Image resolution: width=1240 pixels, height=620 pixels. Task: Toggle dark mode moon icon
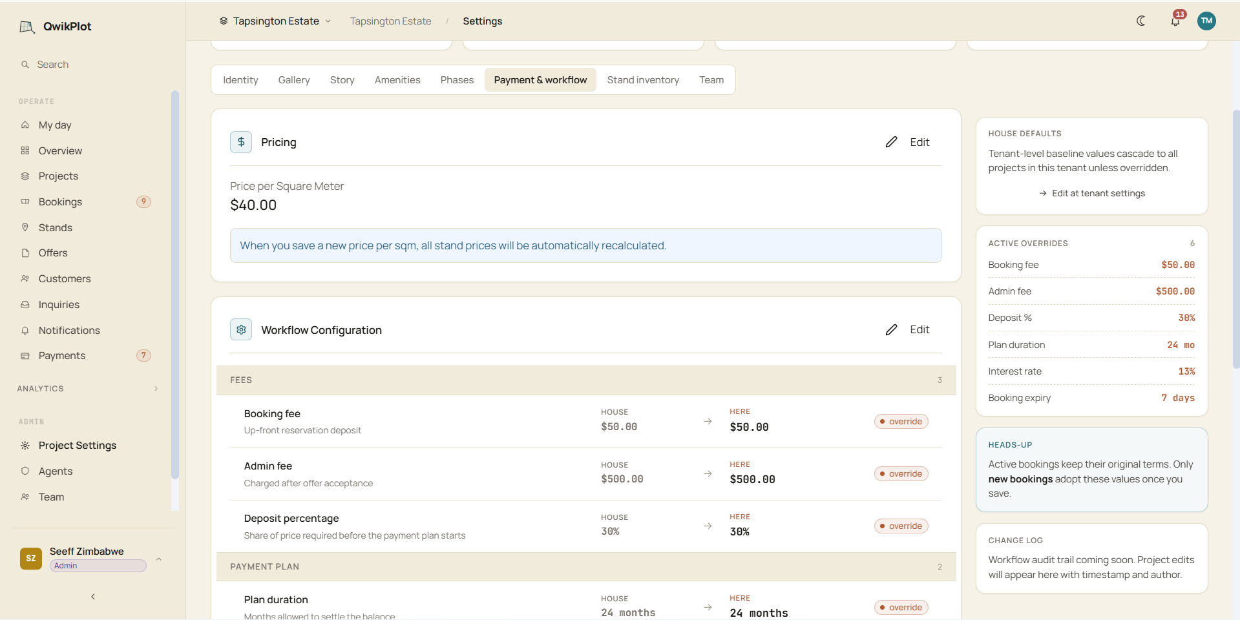point(1141,21)
